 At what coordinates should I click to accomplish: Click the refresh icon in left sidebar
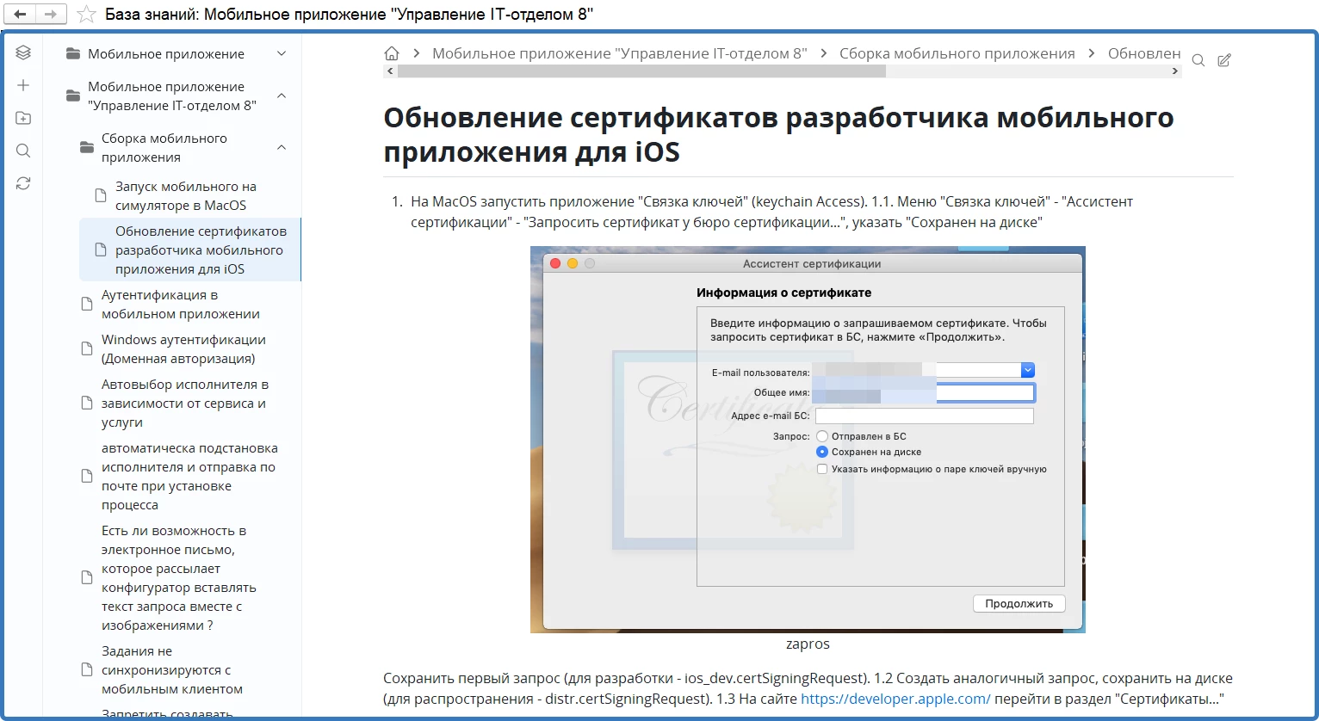[23, 183]
